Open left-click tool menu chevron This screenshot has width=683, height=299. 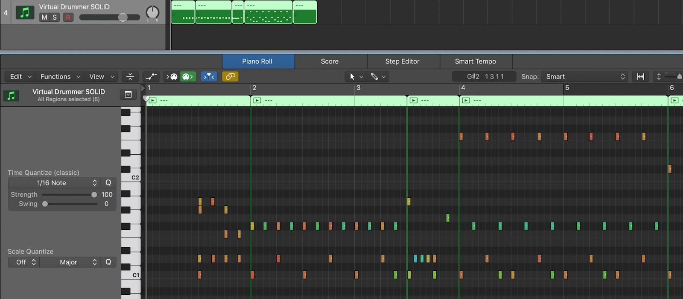click(x=361, y=77)
